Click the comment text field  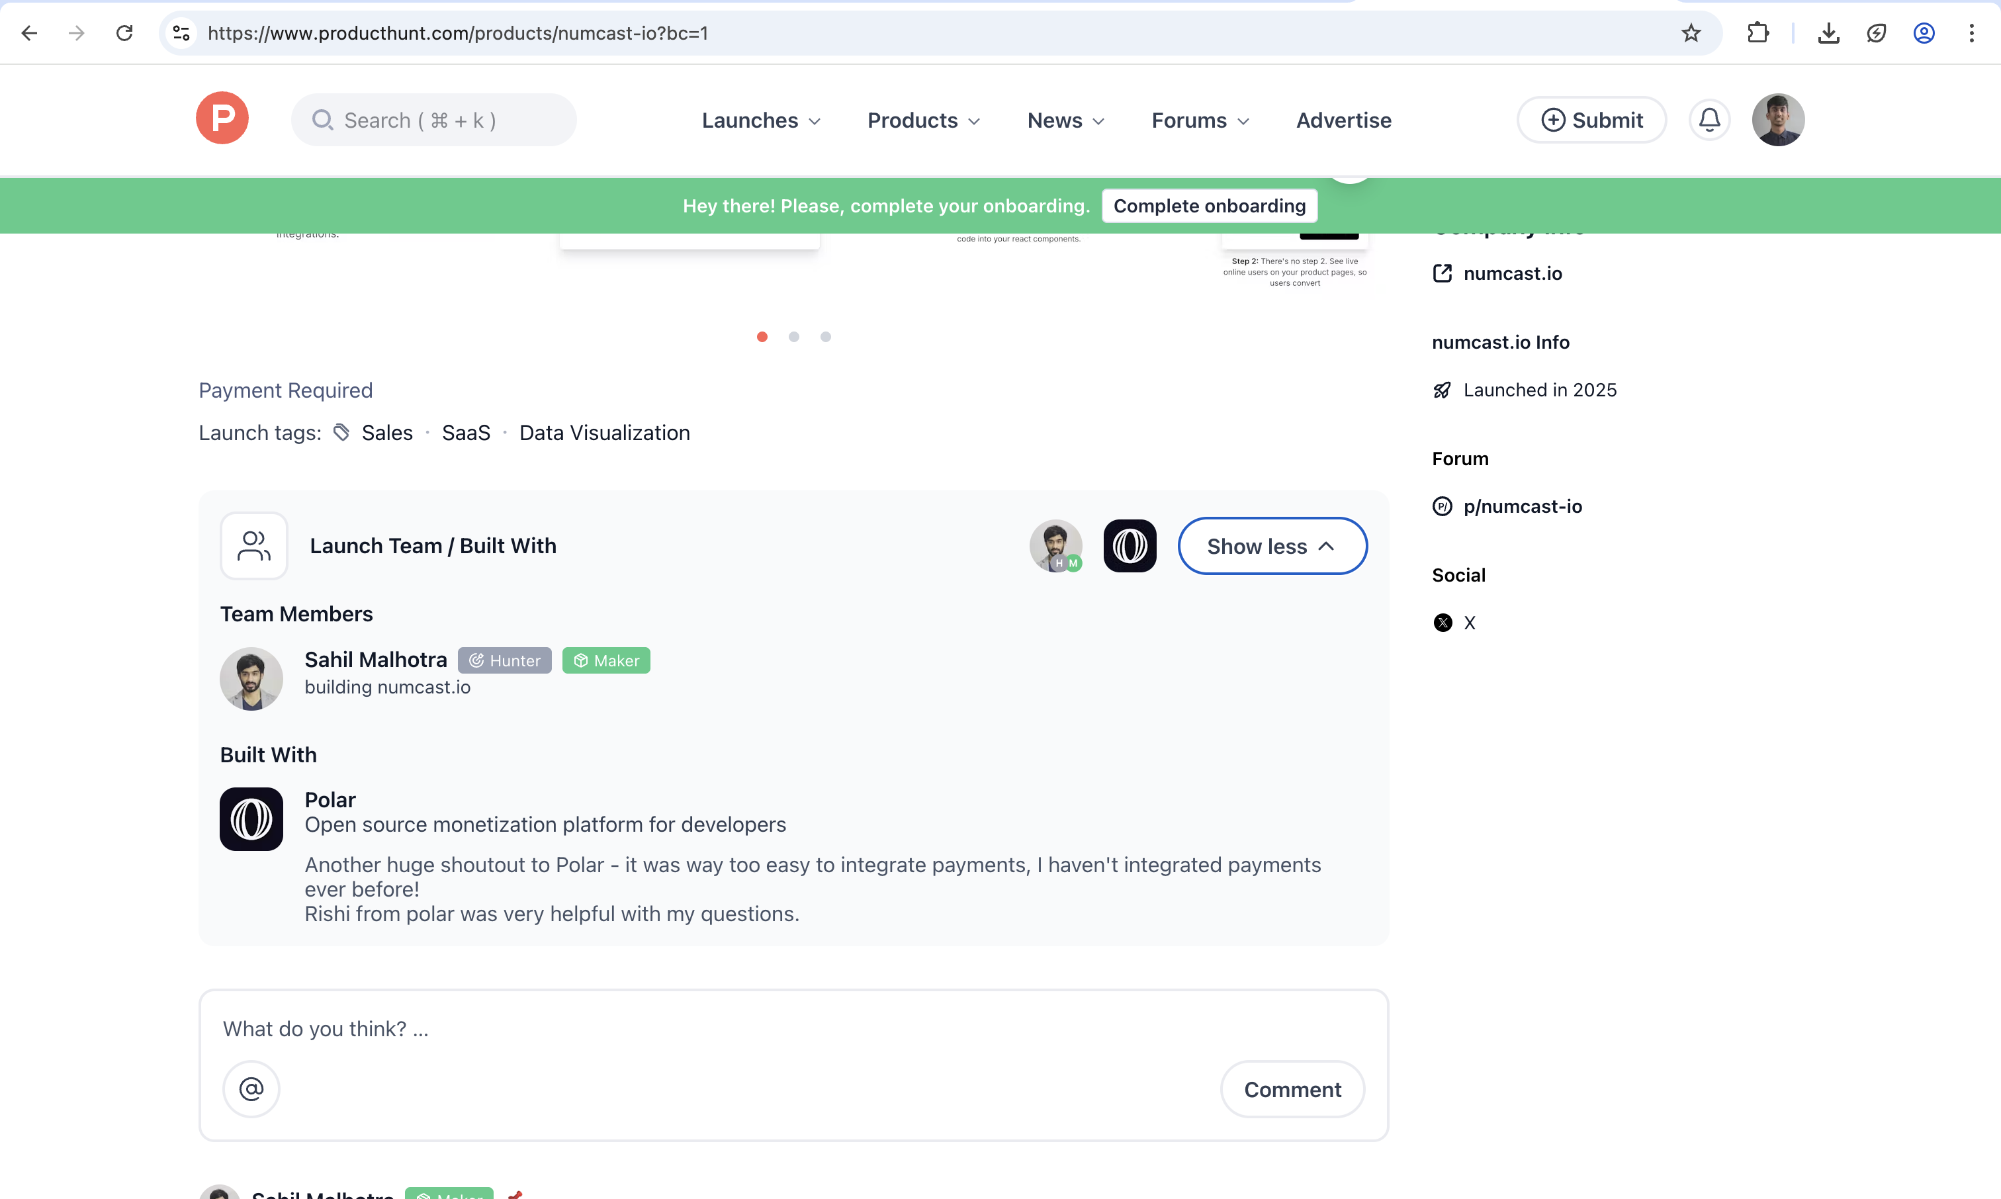click(x=566, y=1028)
